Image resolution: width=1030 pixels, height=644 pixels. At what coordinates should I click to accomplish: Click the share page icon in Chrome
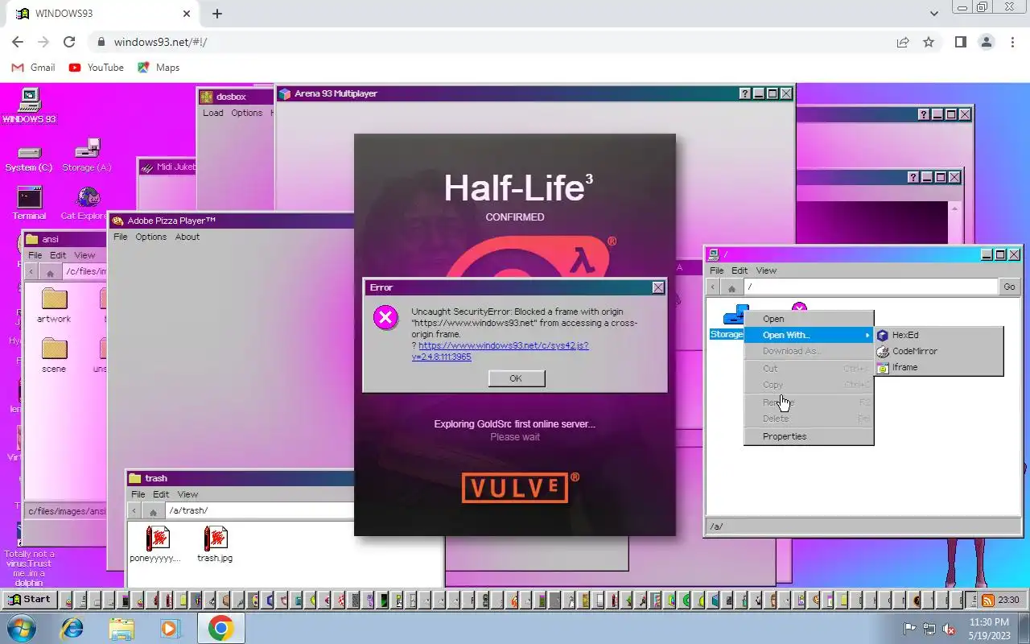pyautogui.click(x=903, y=42)
